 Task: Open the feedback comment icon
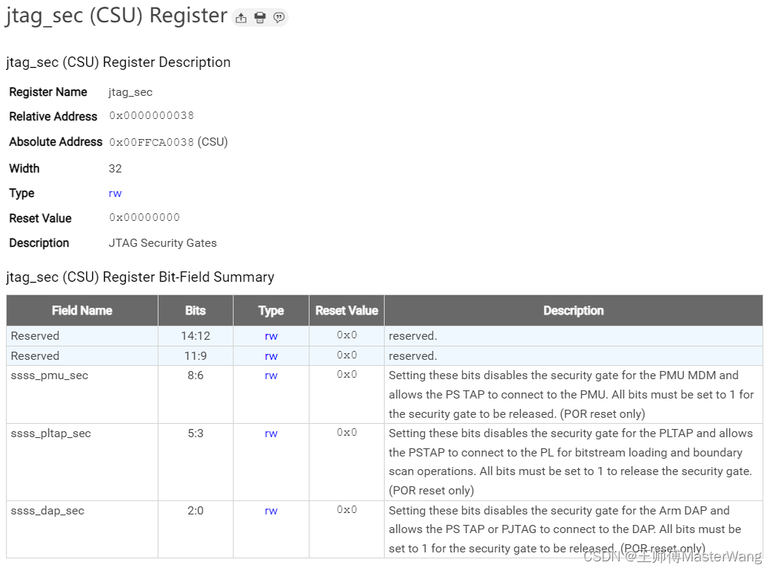click(x=279, y=16)
